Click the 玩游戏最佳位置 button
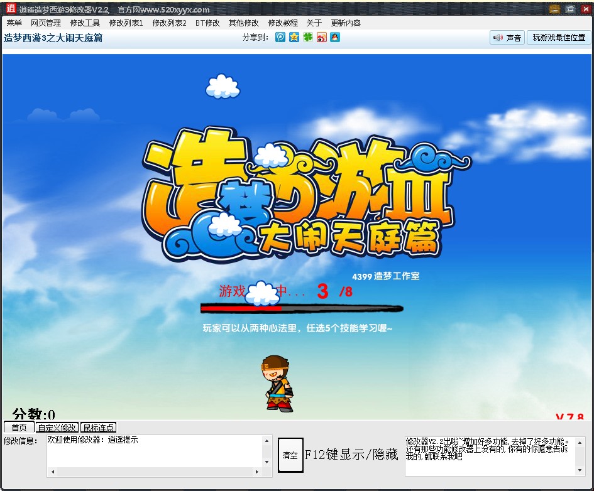Image resolution: width=594 pixels, height=491 pixels. coord(559,38)
